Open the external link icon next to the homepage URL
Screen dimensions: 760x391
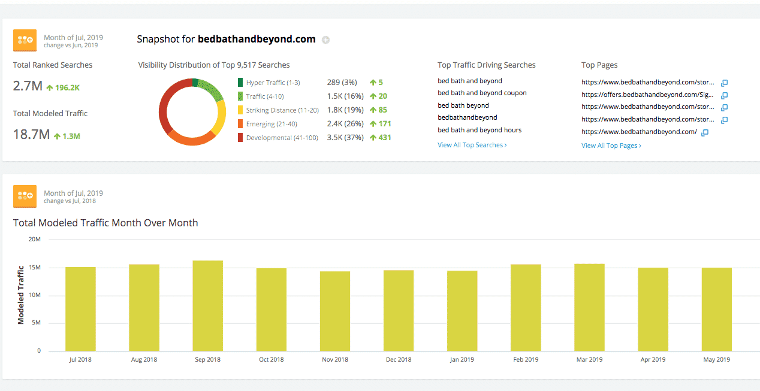click(x=705, y=132)
